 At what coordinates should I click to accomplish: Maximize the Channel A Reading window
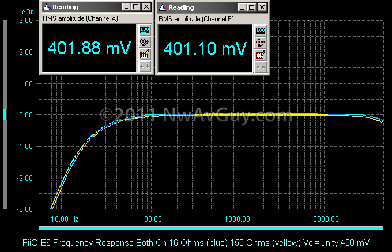pos(136,7)
